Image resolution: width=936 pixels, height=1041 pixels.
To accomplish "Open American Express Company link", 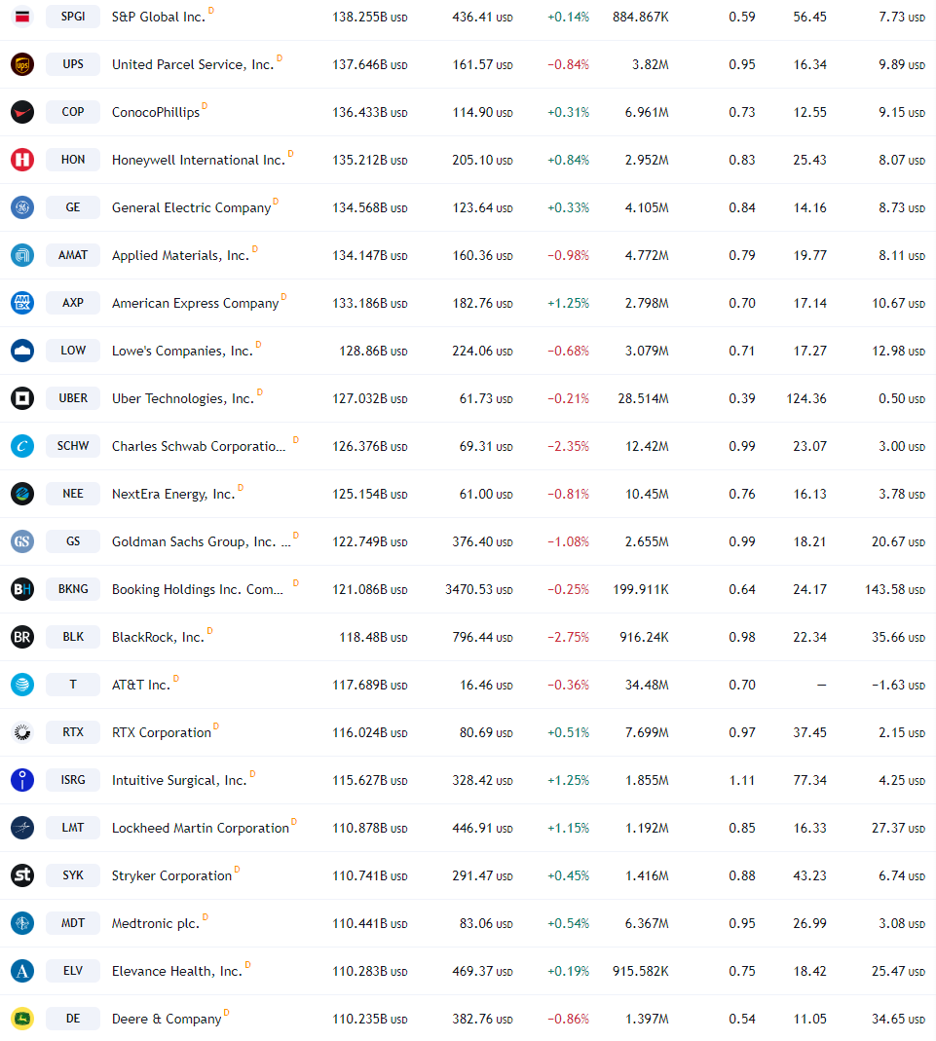I will pyautogui.click(x=195, y=304).
